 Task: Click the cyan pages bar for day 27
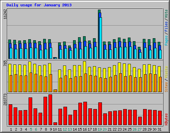140,56
